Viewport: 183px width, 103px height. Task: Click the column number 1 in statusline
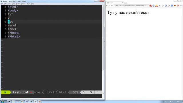point(98,92)
